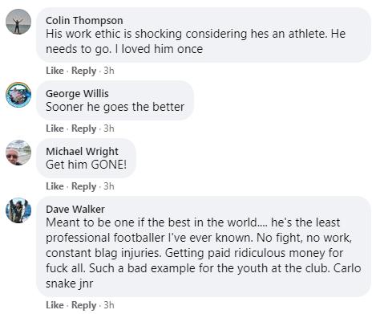380x314 pixels.
Task: Click the George Willis name link
Action: click(77, 93)
